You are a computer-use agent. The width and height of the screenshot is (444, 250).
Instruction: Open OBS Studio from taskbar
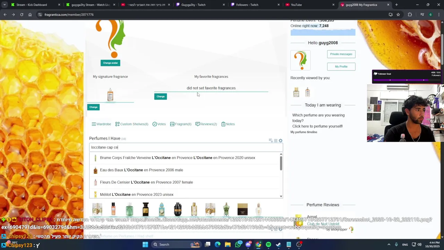click(x=299, y=244)
